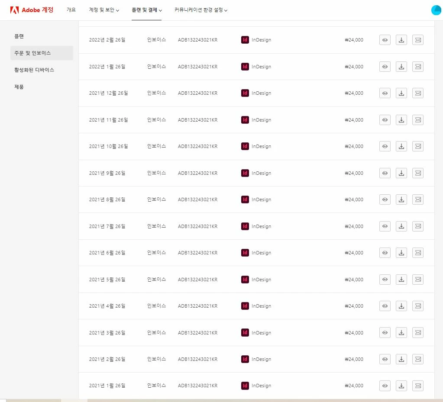
Task: View the 2021년 12월 26일 invoice
Action: pyautogui.click(x=385, y=93)
